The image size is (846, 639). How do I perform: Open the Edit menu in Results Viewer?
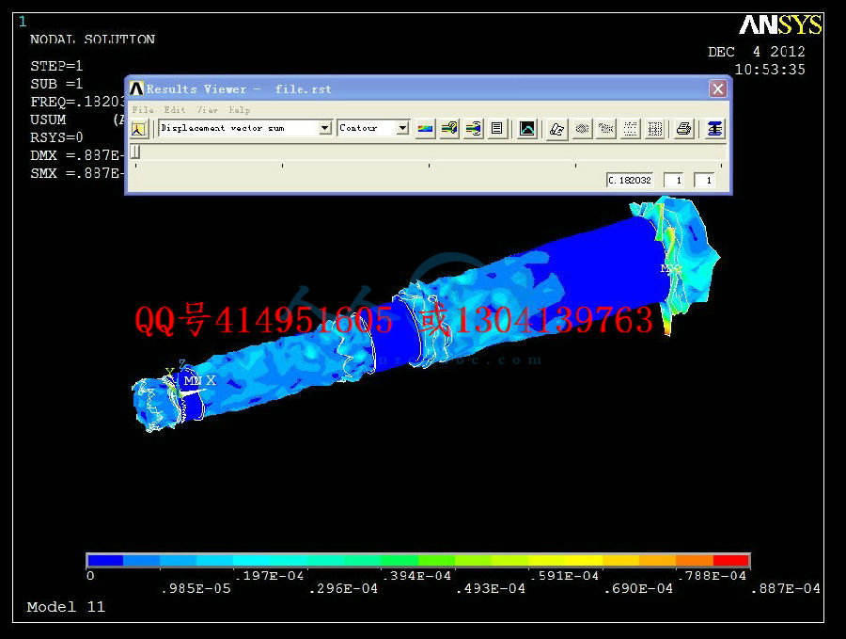(175, 110)
